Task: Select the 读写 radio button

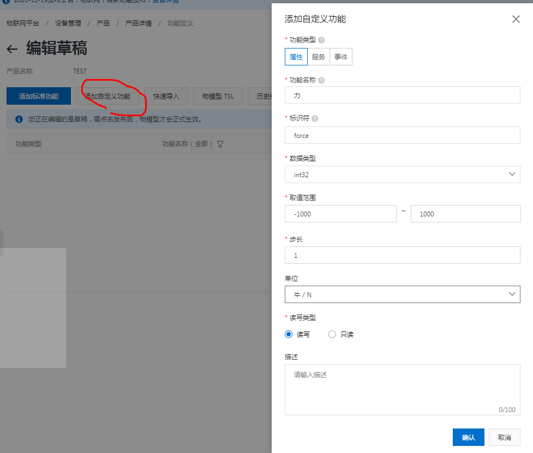Action: tap(288, 334)
